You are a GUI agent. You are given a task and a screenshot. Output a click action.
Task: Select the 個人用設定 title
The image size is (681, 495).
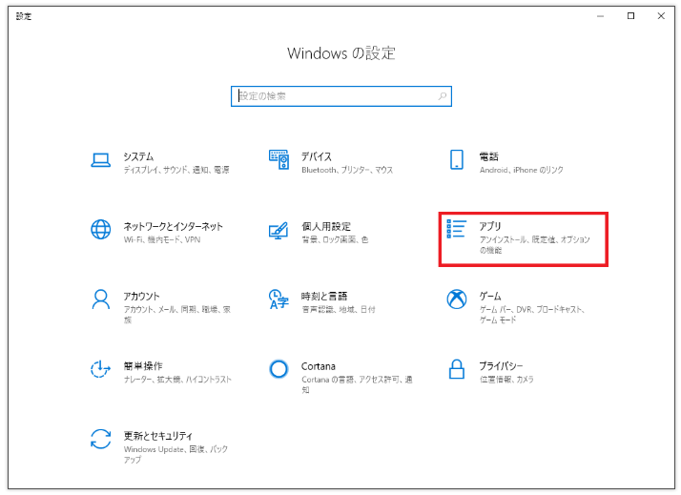coord(326,226)
